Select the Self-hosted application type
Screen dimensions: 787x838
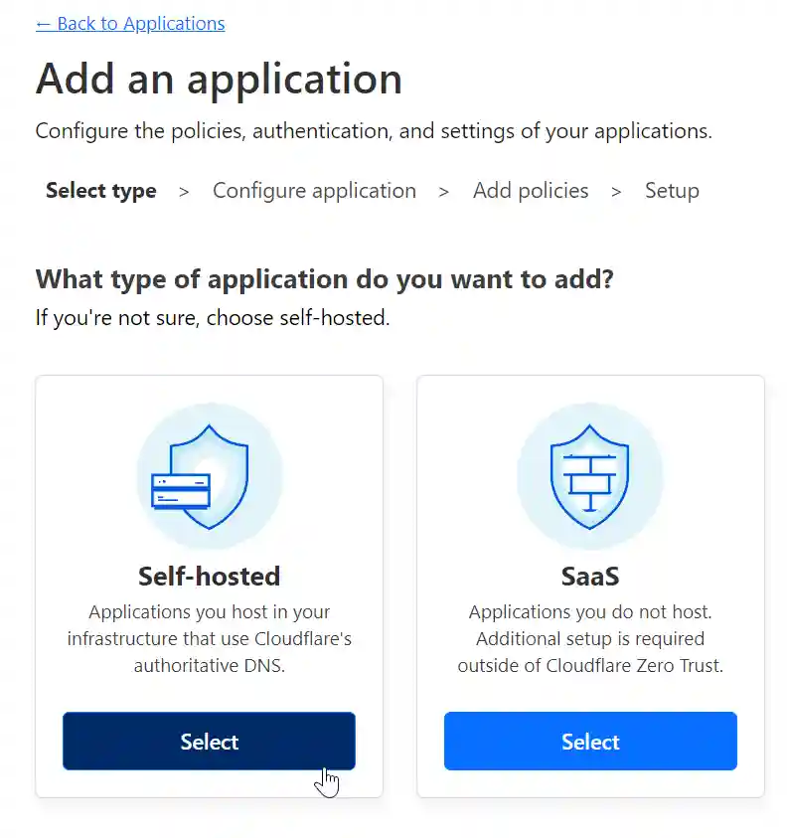[209, 741]
